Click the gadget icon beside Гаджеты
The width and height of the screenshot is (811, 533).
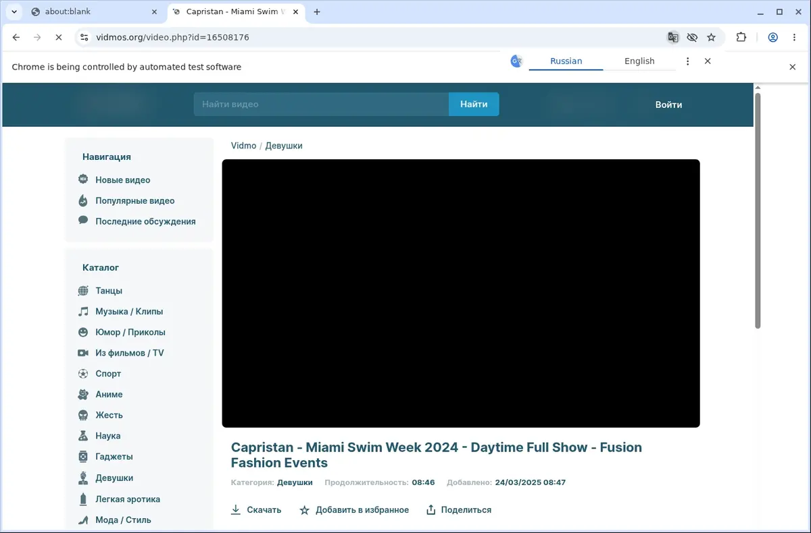click(x=83, y=456)
